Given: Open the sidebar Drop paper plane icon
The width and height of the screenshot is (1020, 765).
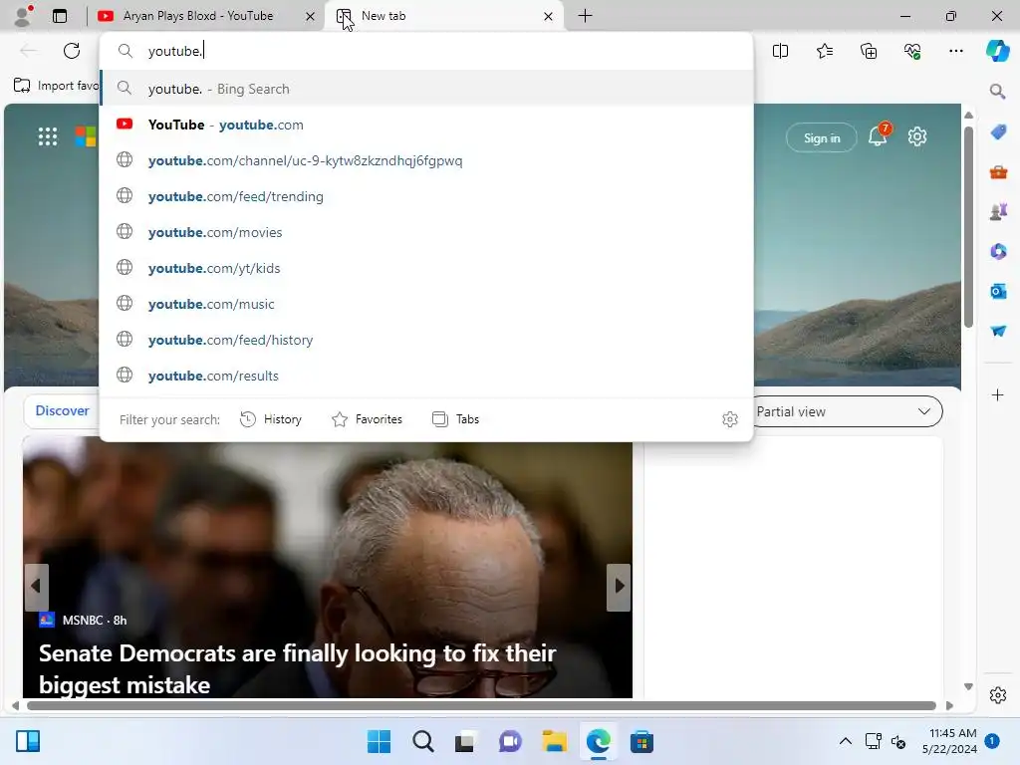Looking at the screenshot, I should tap(998, 331).
